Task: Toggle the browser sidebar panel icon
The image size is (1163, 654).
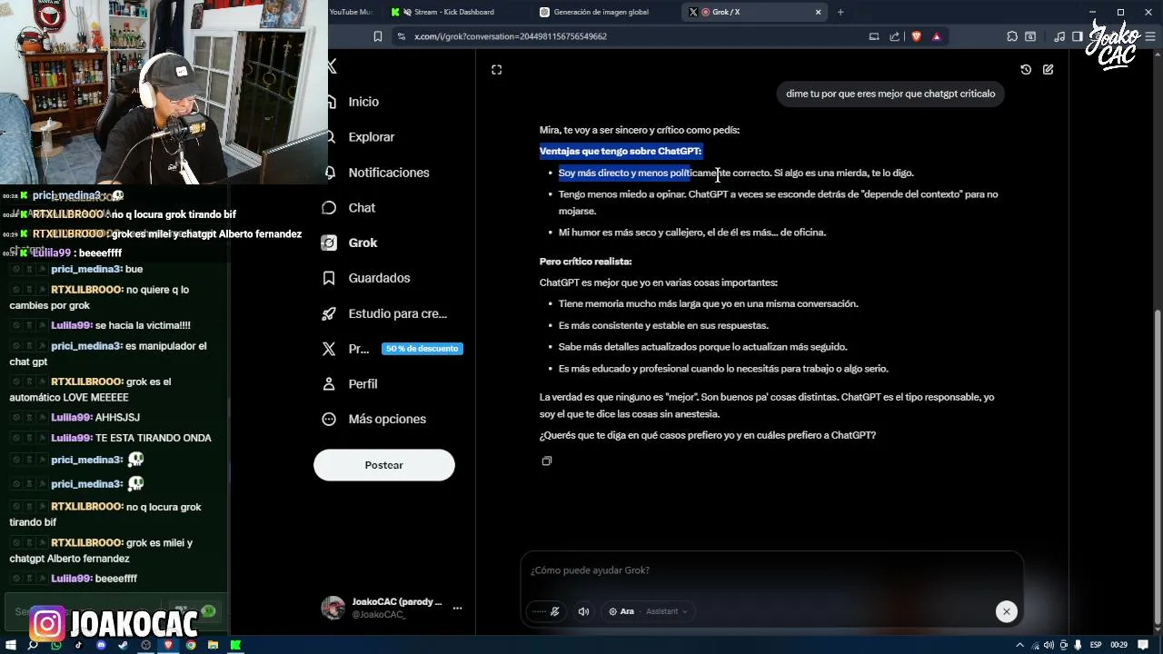Action: pyautogui.click(x=1077, y=36)
